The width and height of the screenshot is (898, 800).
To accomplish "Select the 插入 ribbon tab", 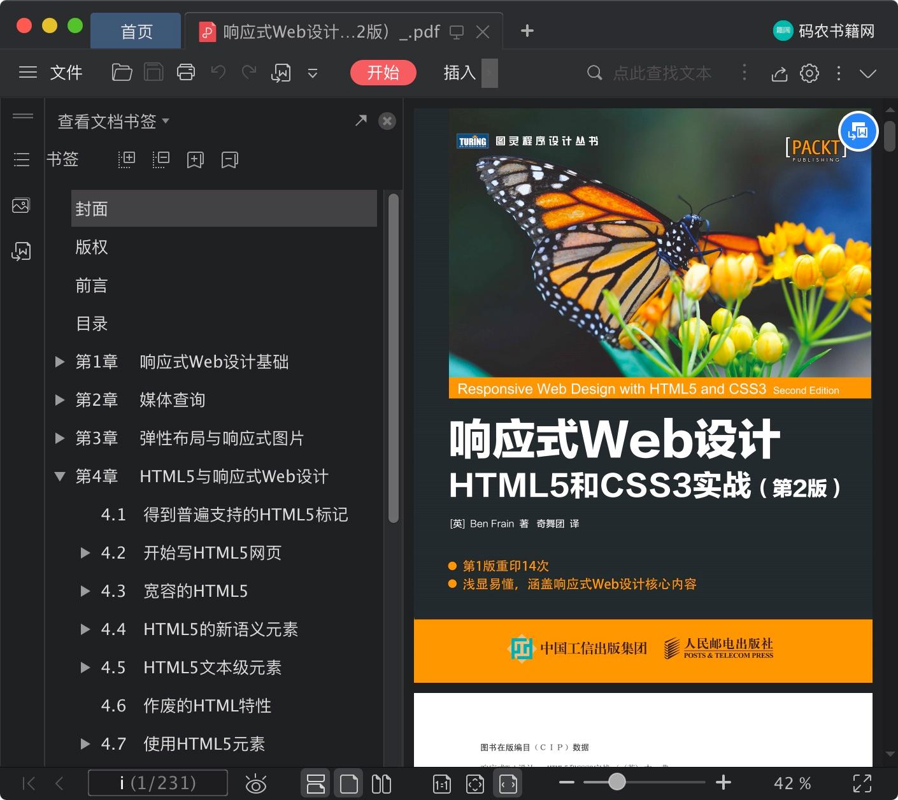I will pos(460,73).
